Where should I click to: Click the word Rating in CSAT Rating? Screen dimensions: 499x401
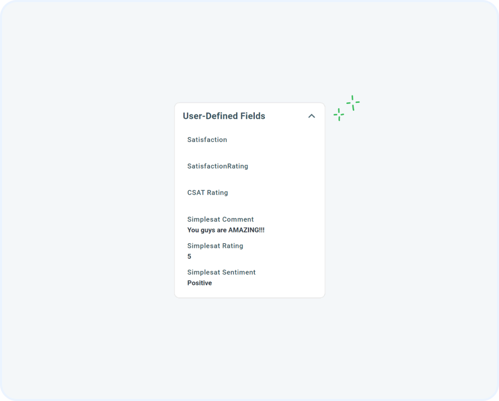click(x=217, y=193)
